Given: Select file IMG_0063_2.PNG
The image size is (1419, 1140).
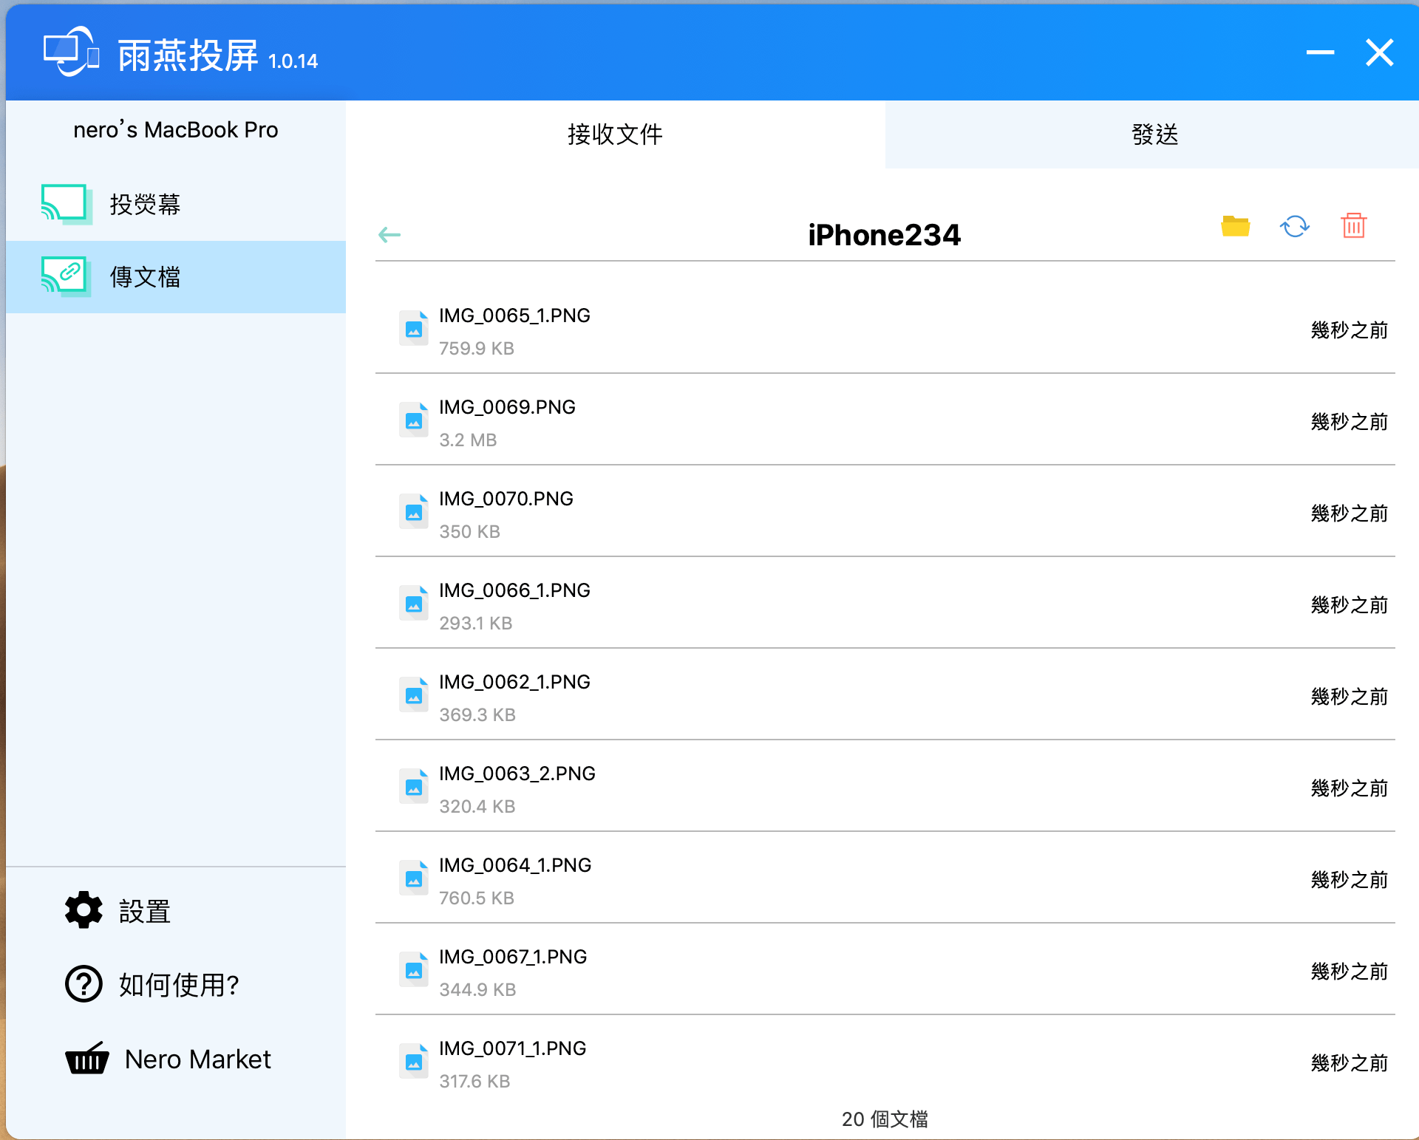Looking at the screenshot, I should point(885,788).
